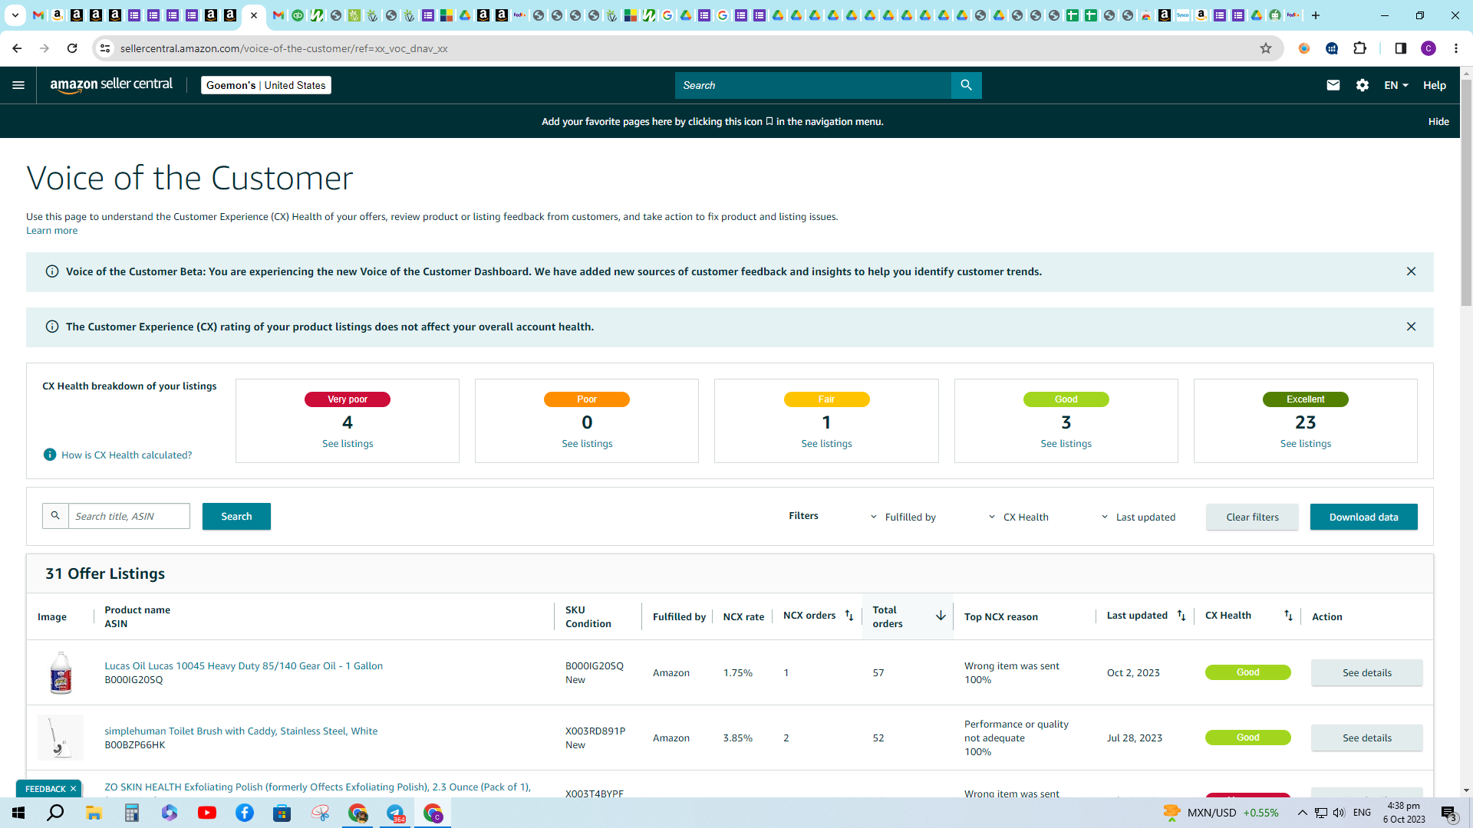1473x828 pixels.
Task: Open Chrome three-dot menu
Action: [1456, 48]
